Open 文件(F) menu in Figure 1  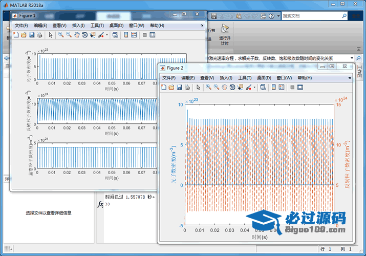tap(21, 26)
